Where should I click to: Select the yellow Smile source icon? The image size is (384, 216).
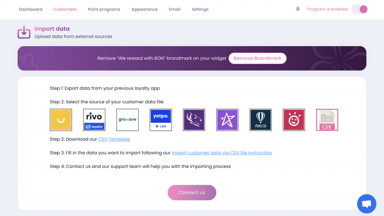(61, 120)
